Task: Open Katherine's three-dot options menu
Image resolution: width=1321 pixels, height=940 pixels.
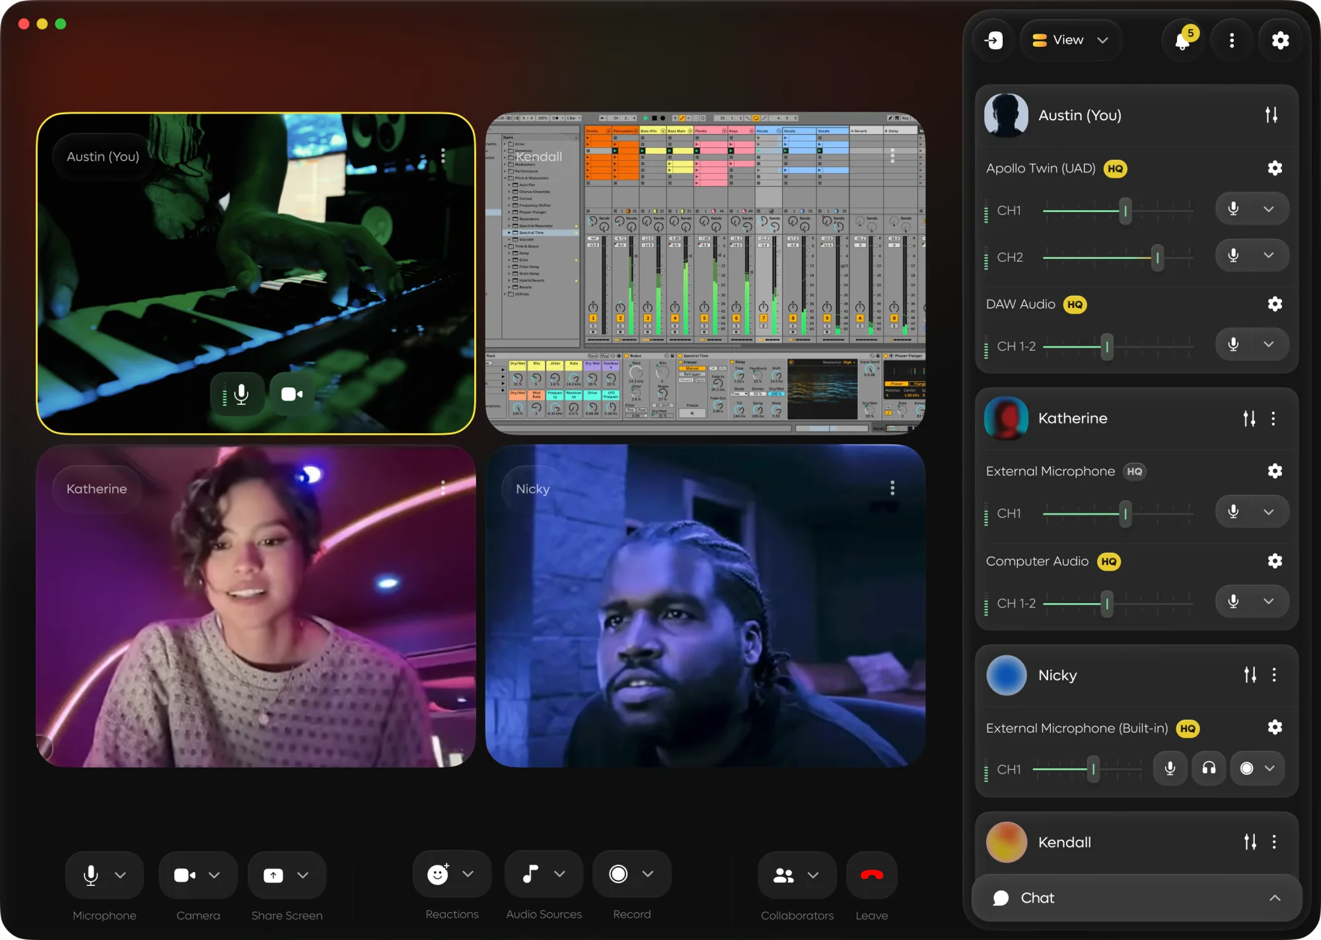Action: tap(1273, 418)
